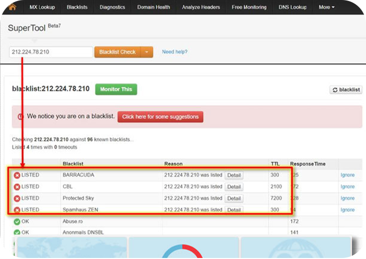Open the Need help? link

pyautogui.click(x=175, y=52)
